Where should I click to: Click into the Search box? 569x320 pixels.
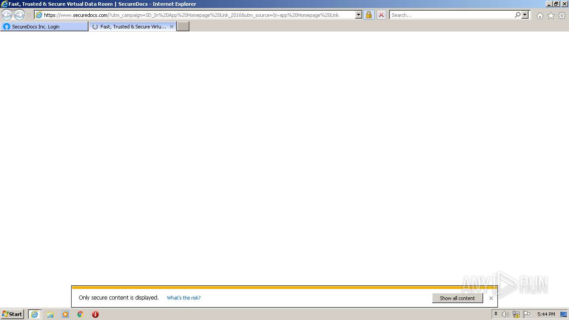click(451, 15)
